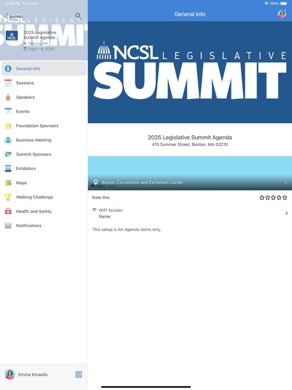Open the Speakers podium icon

tap(8, 97)
